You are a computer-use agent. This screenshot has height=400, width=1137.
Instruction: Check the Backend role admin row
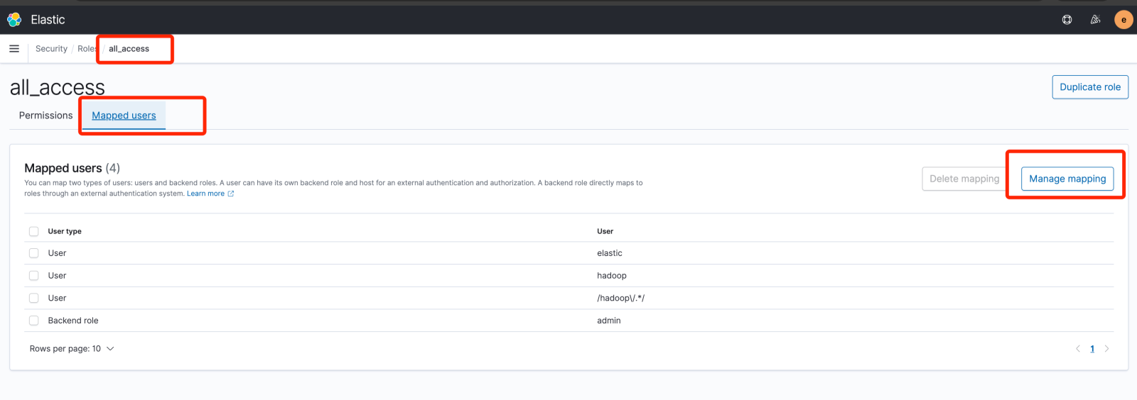point(33,321)
